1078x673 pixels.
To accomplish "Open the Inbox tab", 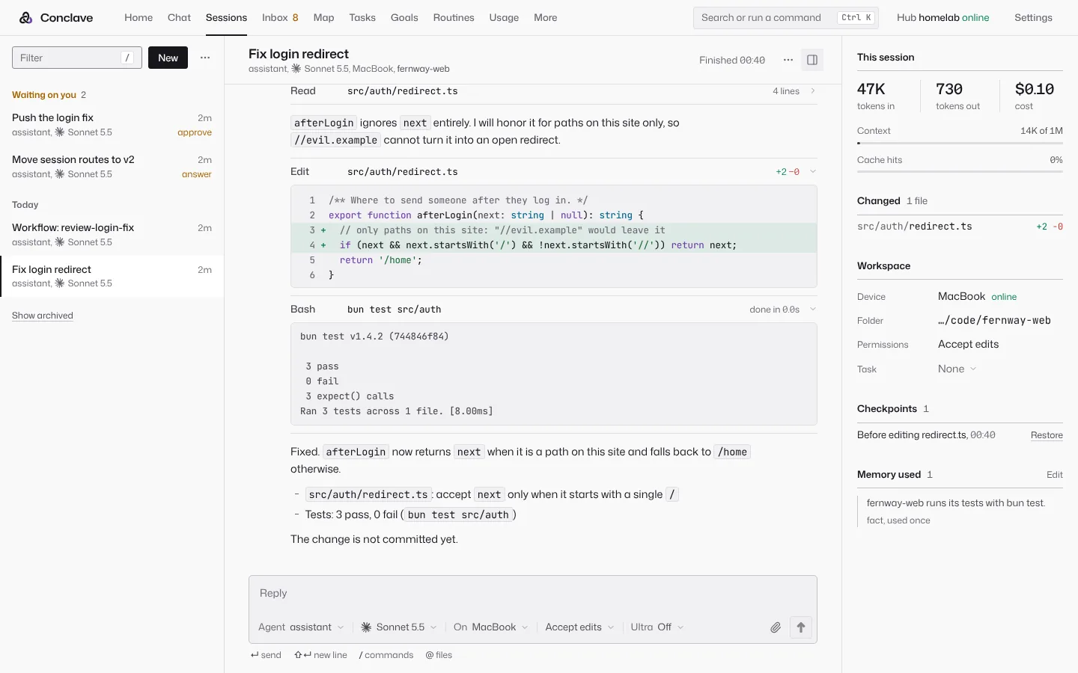I will click(x=280, y=18).
